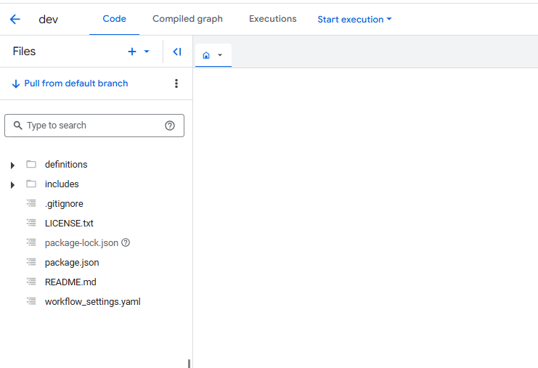Select the includes folder name
The image size is (538, 368).
62,184
